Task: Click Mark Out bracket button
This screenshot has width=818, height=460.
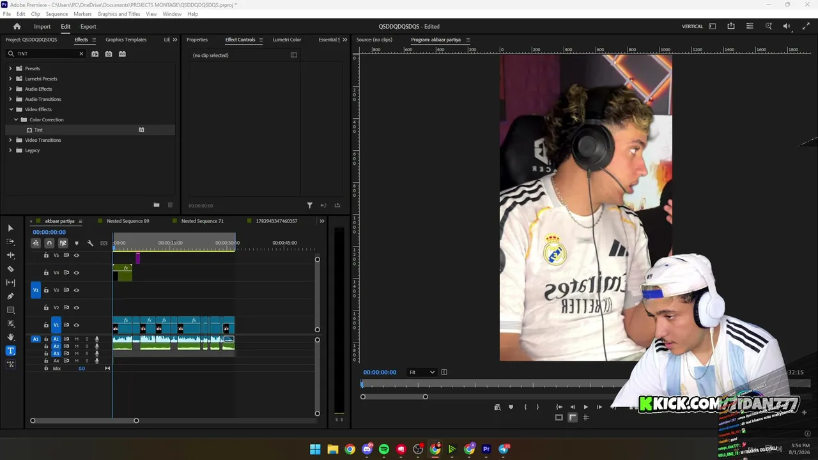Action: pos(537,407)
